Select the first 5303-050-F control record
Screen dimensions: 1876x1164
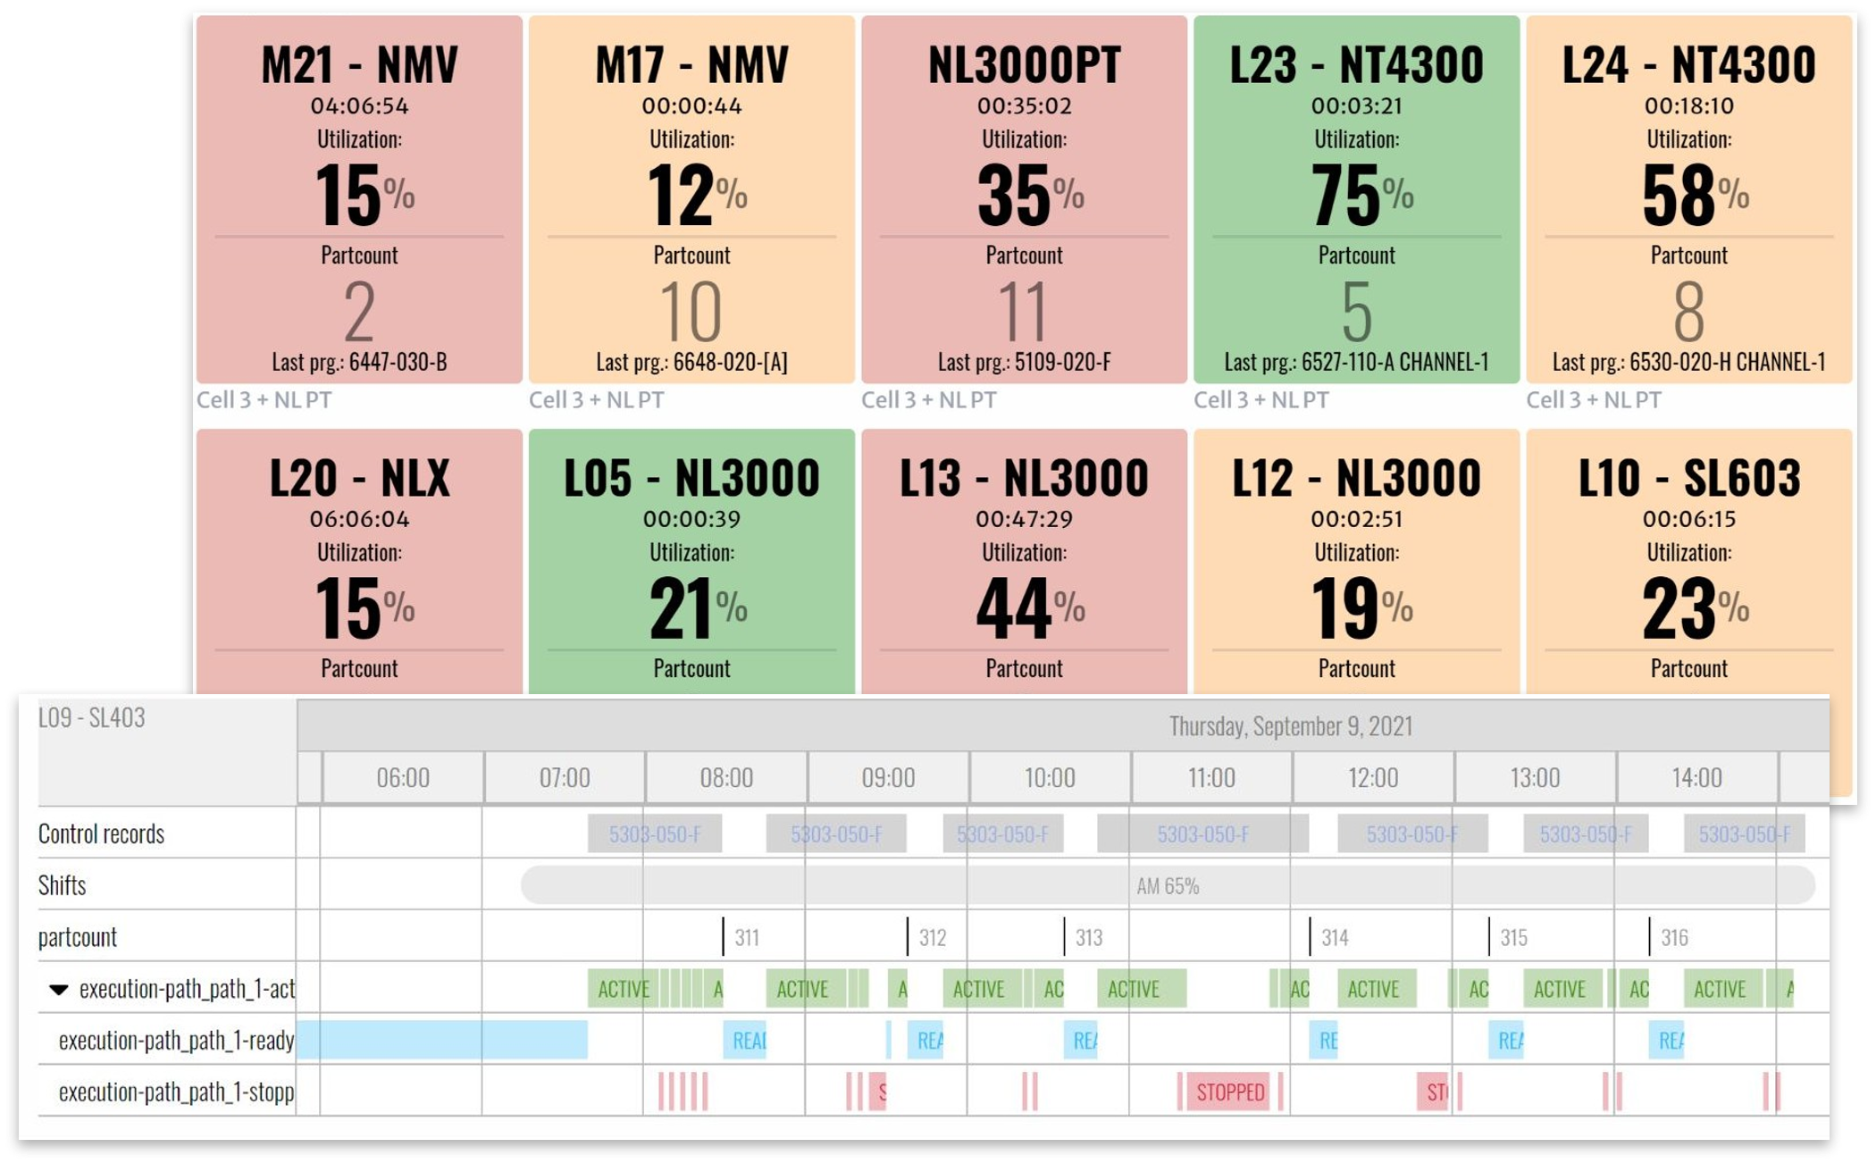click(x=654, y=834)
